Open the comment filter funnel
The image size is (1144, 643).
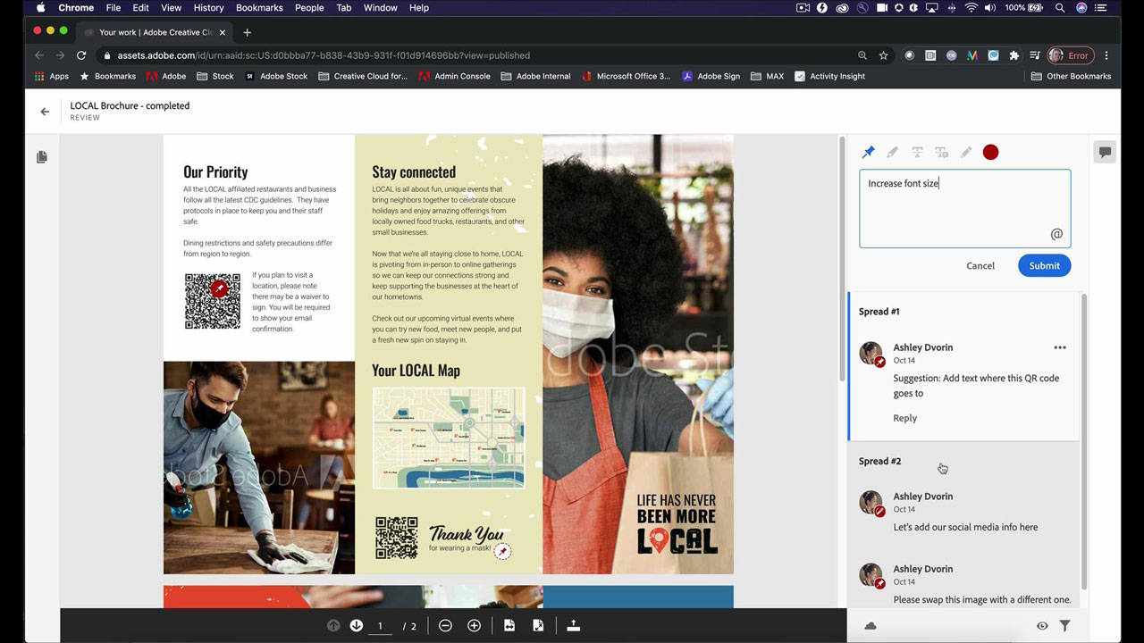tap(1064, 626)
